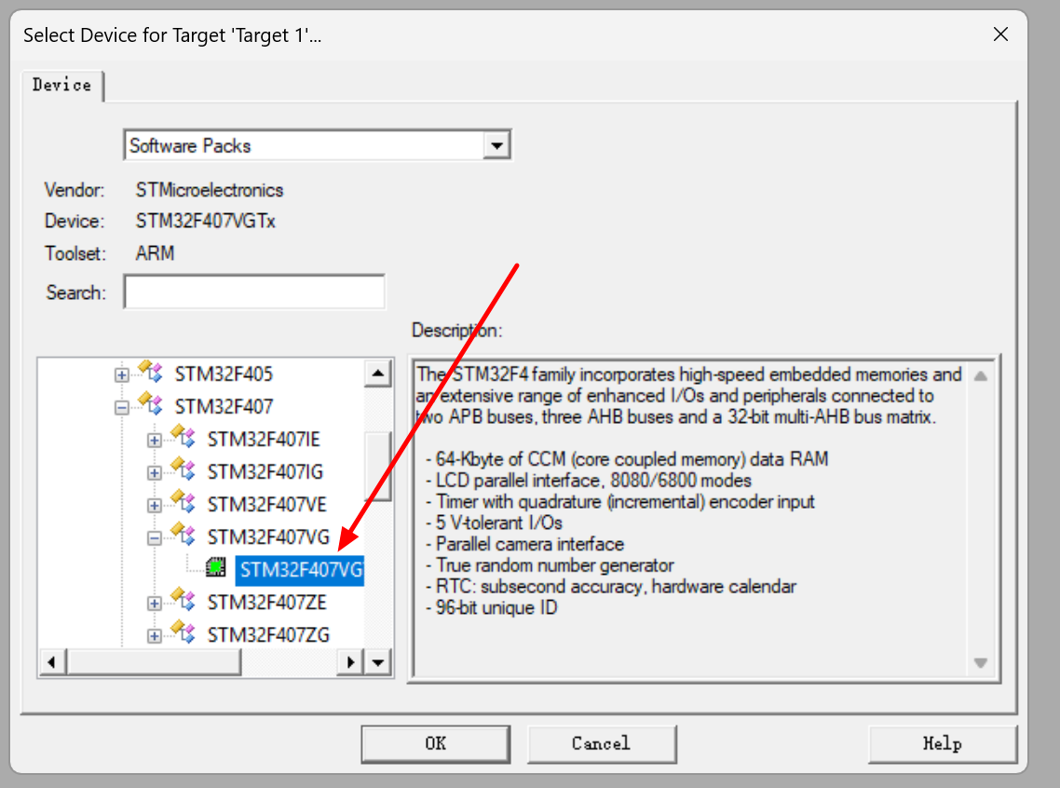Click the device tree scroll up arrow
The height and width of the screenshot is (788, 1060).
(378, 374)
